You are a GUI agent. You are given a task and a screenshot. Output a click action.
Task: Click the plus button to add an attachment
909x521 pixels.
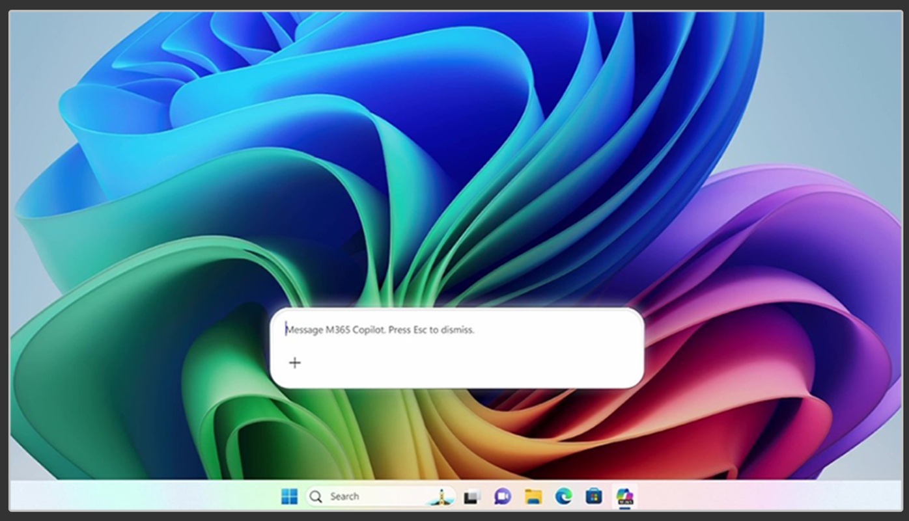[x=294, y=362]
